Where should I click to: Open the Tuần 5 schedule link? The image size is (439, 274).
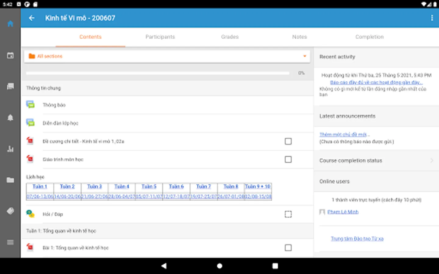149,186
